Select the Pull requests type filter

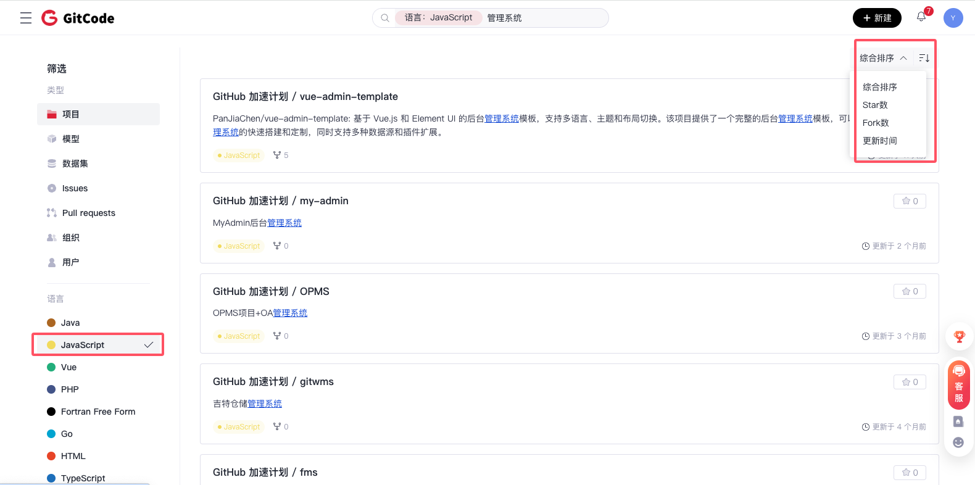88,213
